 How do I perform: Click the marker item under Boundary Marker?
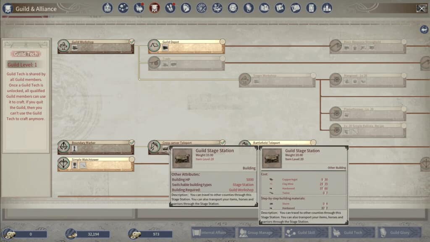(x=75, y=149)
